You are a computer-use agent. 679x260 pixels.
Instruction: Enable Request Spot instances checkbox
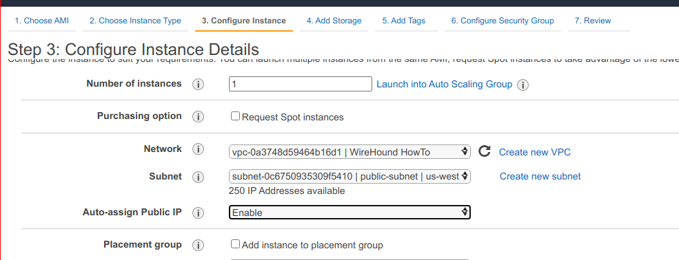tap(235, 116)
